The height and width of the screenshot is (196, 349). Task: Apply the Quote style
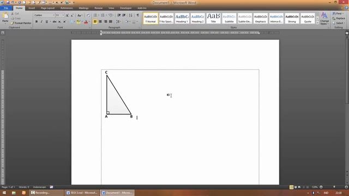tap(308, 19)
